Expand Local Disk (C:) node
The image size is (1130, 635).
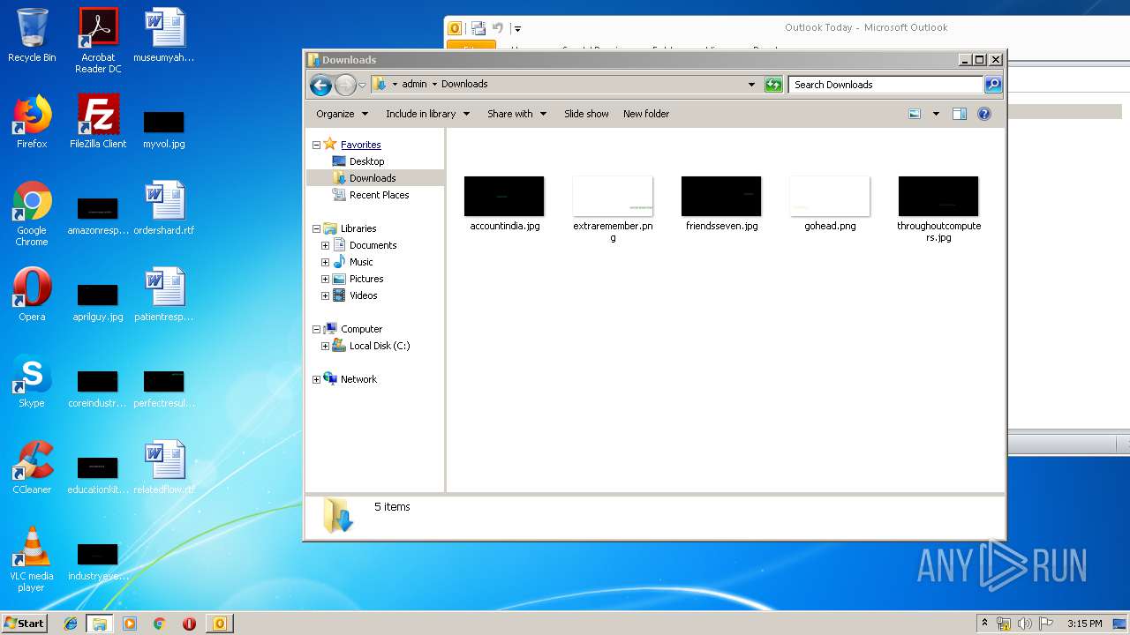point(325,346)
